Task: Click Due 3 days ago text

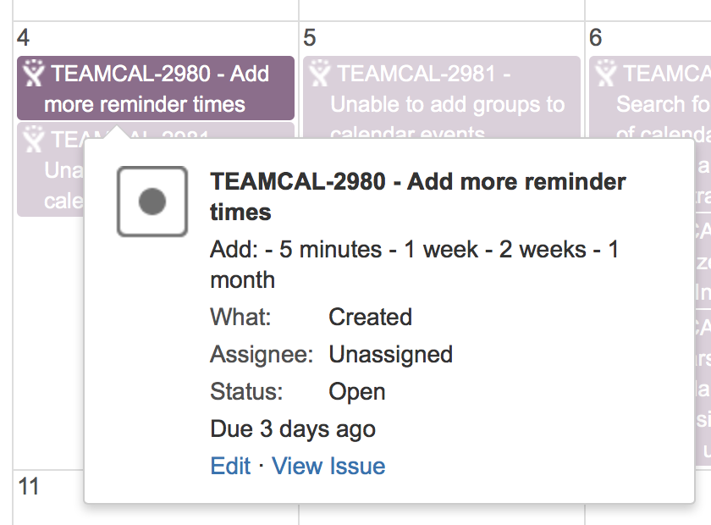Action: [x=293, y=428]
